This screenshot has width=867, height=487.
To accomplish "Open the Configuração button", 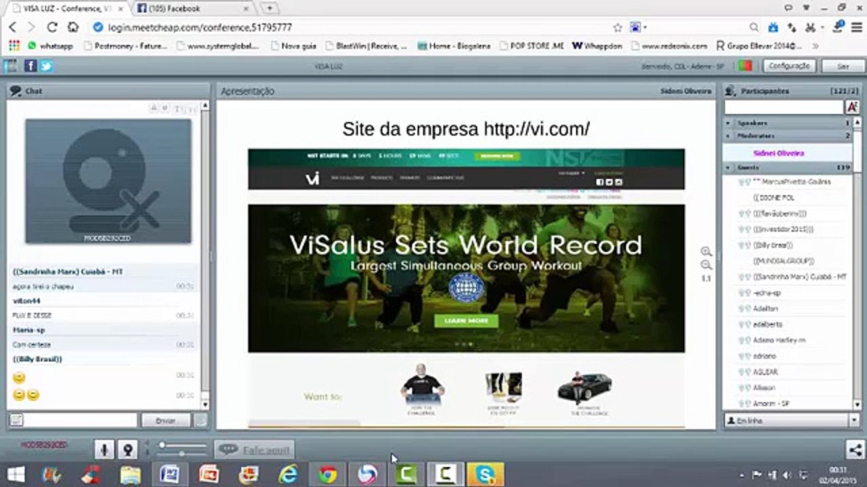I will click(789, 66).
